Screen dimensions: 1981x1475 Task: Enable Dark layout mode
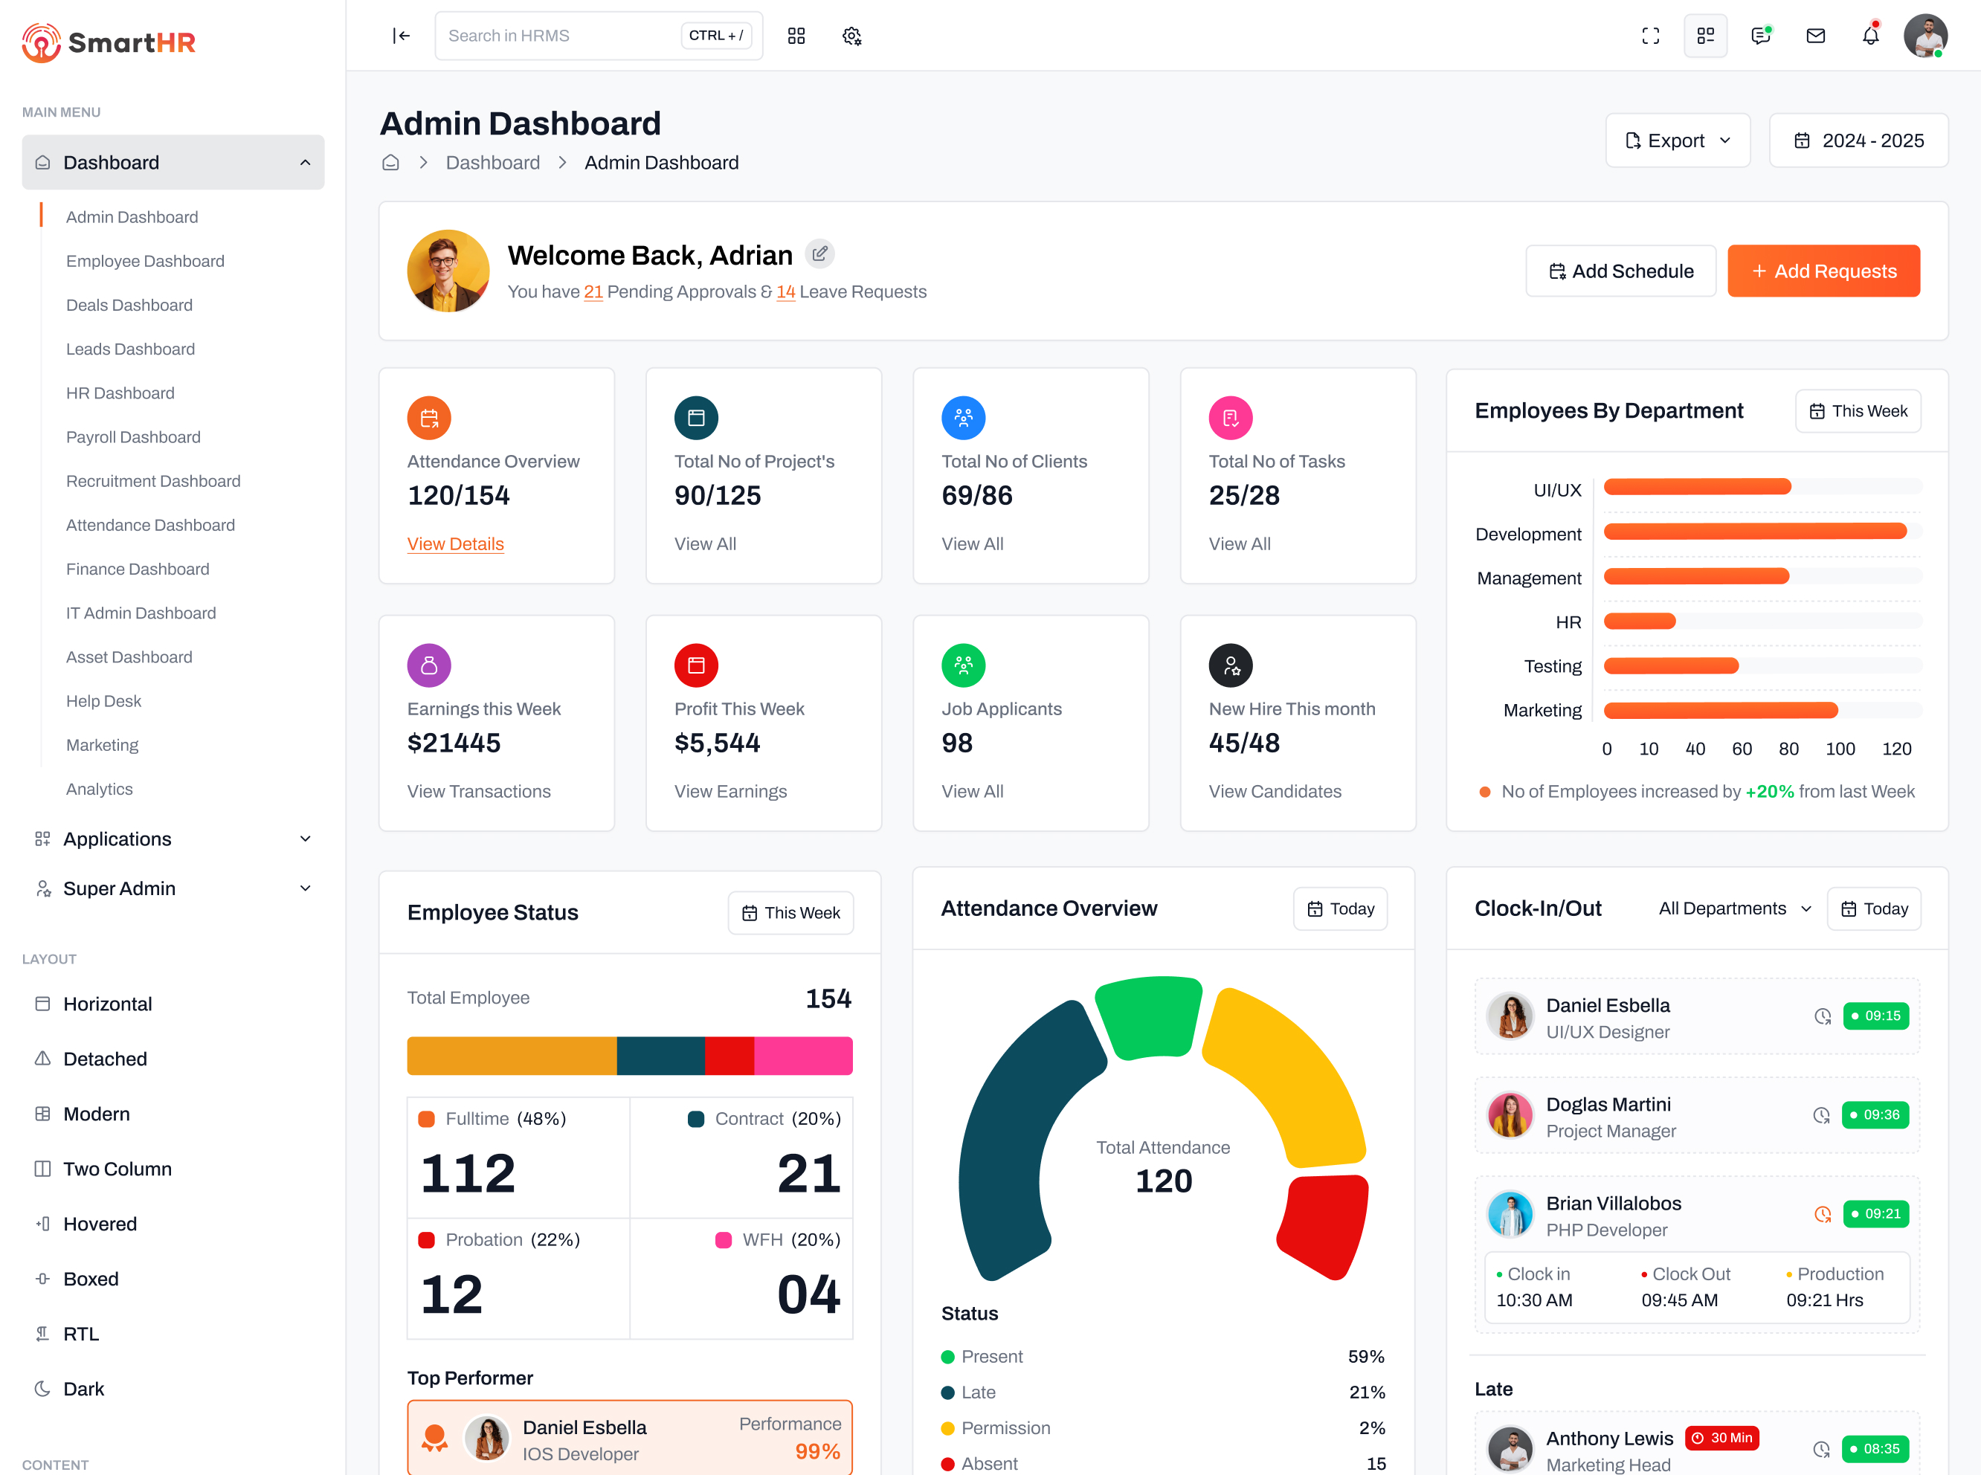point(83,1389)
